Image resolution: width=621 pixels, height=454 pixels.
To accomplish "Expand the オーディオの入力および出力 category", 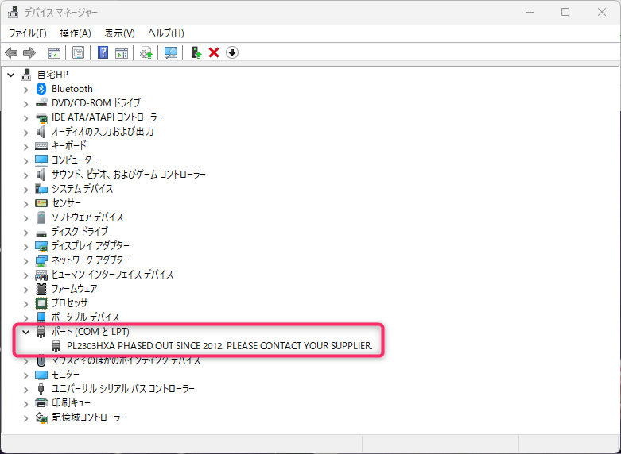I will 25,133.
